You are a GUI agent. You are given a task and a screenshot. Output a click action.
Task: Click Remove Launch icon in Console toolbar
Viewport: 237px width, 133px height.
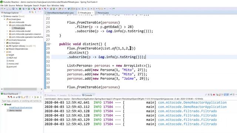(209, 95)
